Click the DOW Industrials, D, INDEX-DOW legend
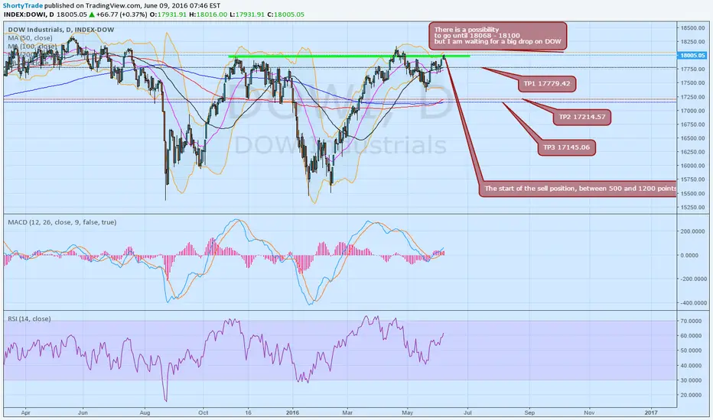 coord(61,30)
